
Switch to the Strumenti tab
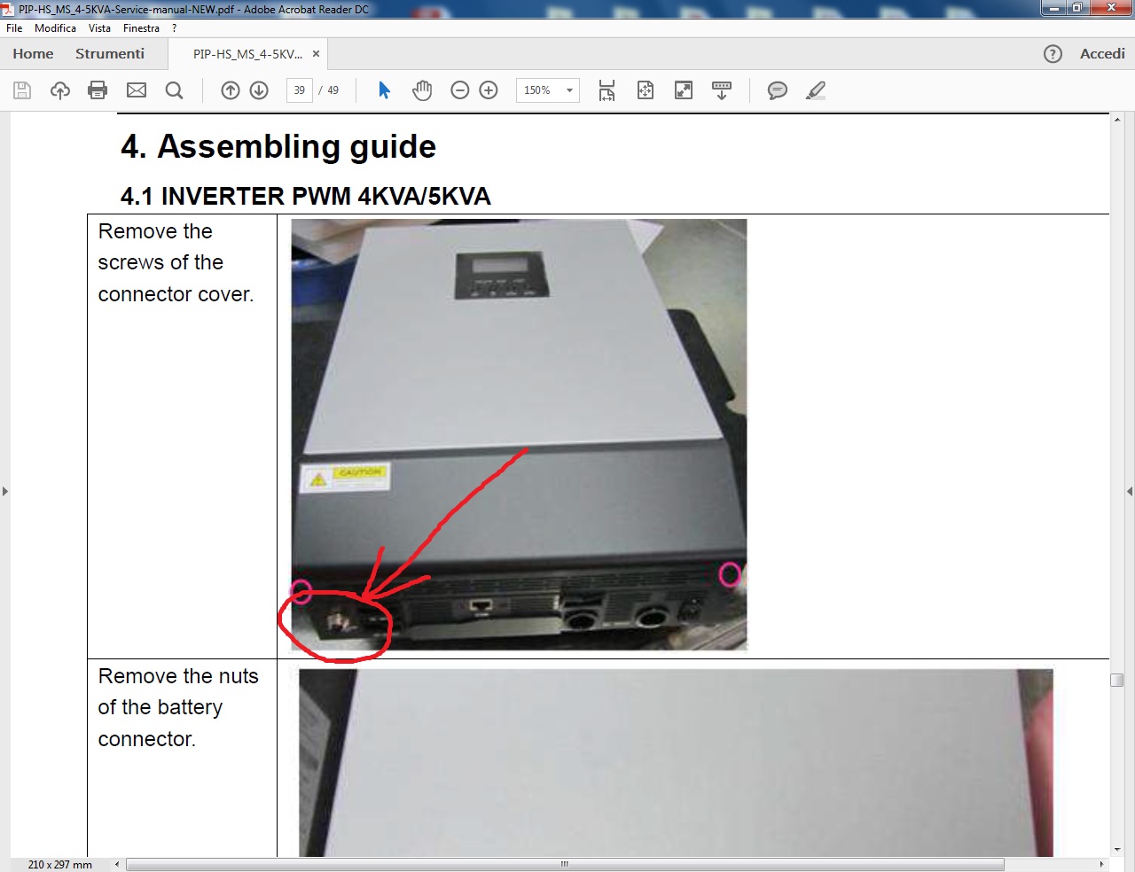pyautogui.click(x=110, y=54)
